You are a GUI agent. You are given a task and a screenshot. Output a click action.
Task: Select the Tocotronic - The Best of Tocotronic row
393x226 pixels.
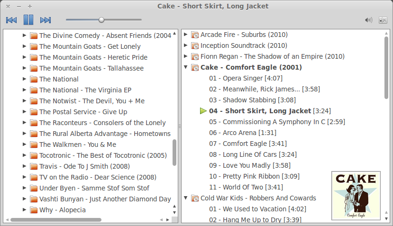pos(103,155)
